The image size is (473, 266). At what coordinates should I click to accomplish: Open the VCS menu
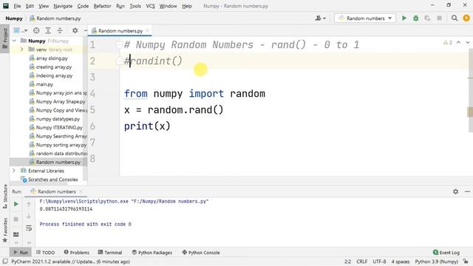click(x=150, y=6)
